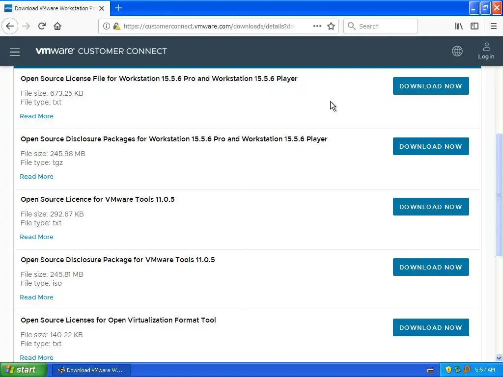
Task: Read More about Open Virtualization Format Tool licenses
Action: click(x=36, y=357)
